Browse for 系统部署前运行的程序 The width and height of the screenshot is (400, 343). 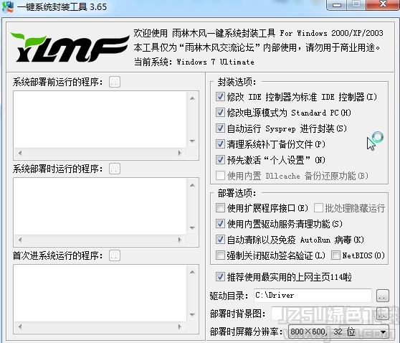(x=115, y=82)
